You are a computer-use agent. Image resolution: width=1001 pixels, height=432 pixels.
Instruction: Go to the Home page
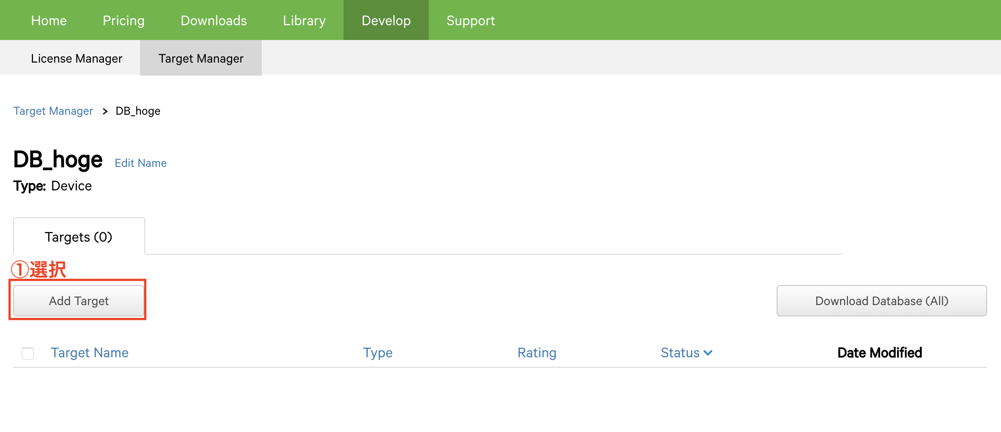click(x=49, y=20)
